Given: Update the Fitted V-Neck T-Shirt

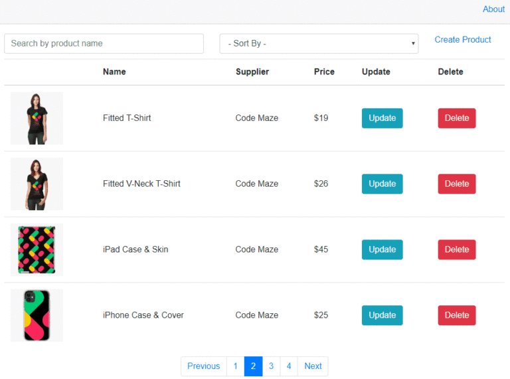Looking at the screenshot, I should coord(382,184).
